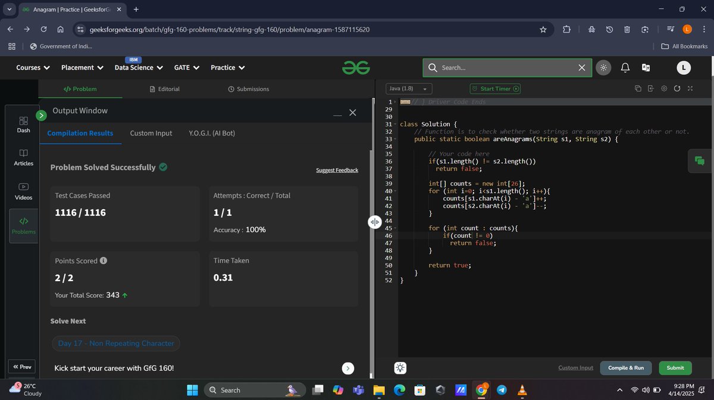The height and width of the screenshot is (400, 714).
Task: Open File Explorer from taskbar
Action: coord(379,390)
